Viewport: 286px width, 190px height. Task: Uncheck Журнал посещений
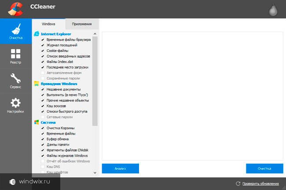43,45
